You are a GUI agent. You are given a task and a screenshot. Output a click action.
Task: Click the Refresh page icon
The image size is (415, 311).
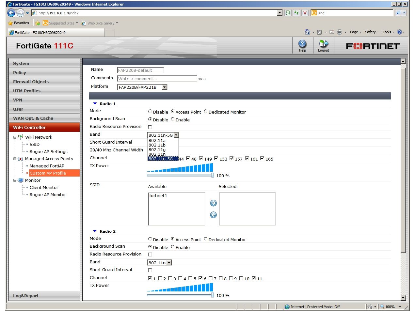pyautogui.click(x=296, y=13)
